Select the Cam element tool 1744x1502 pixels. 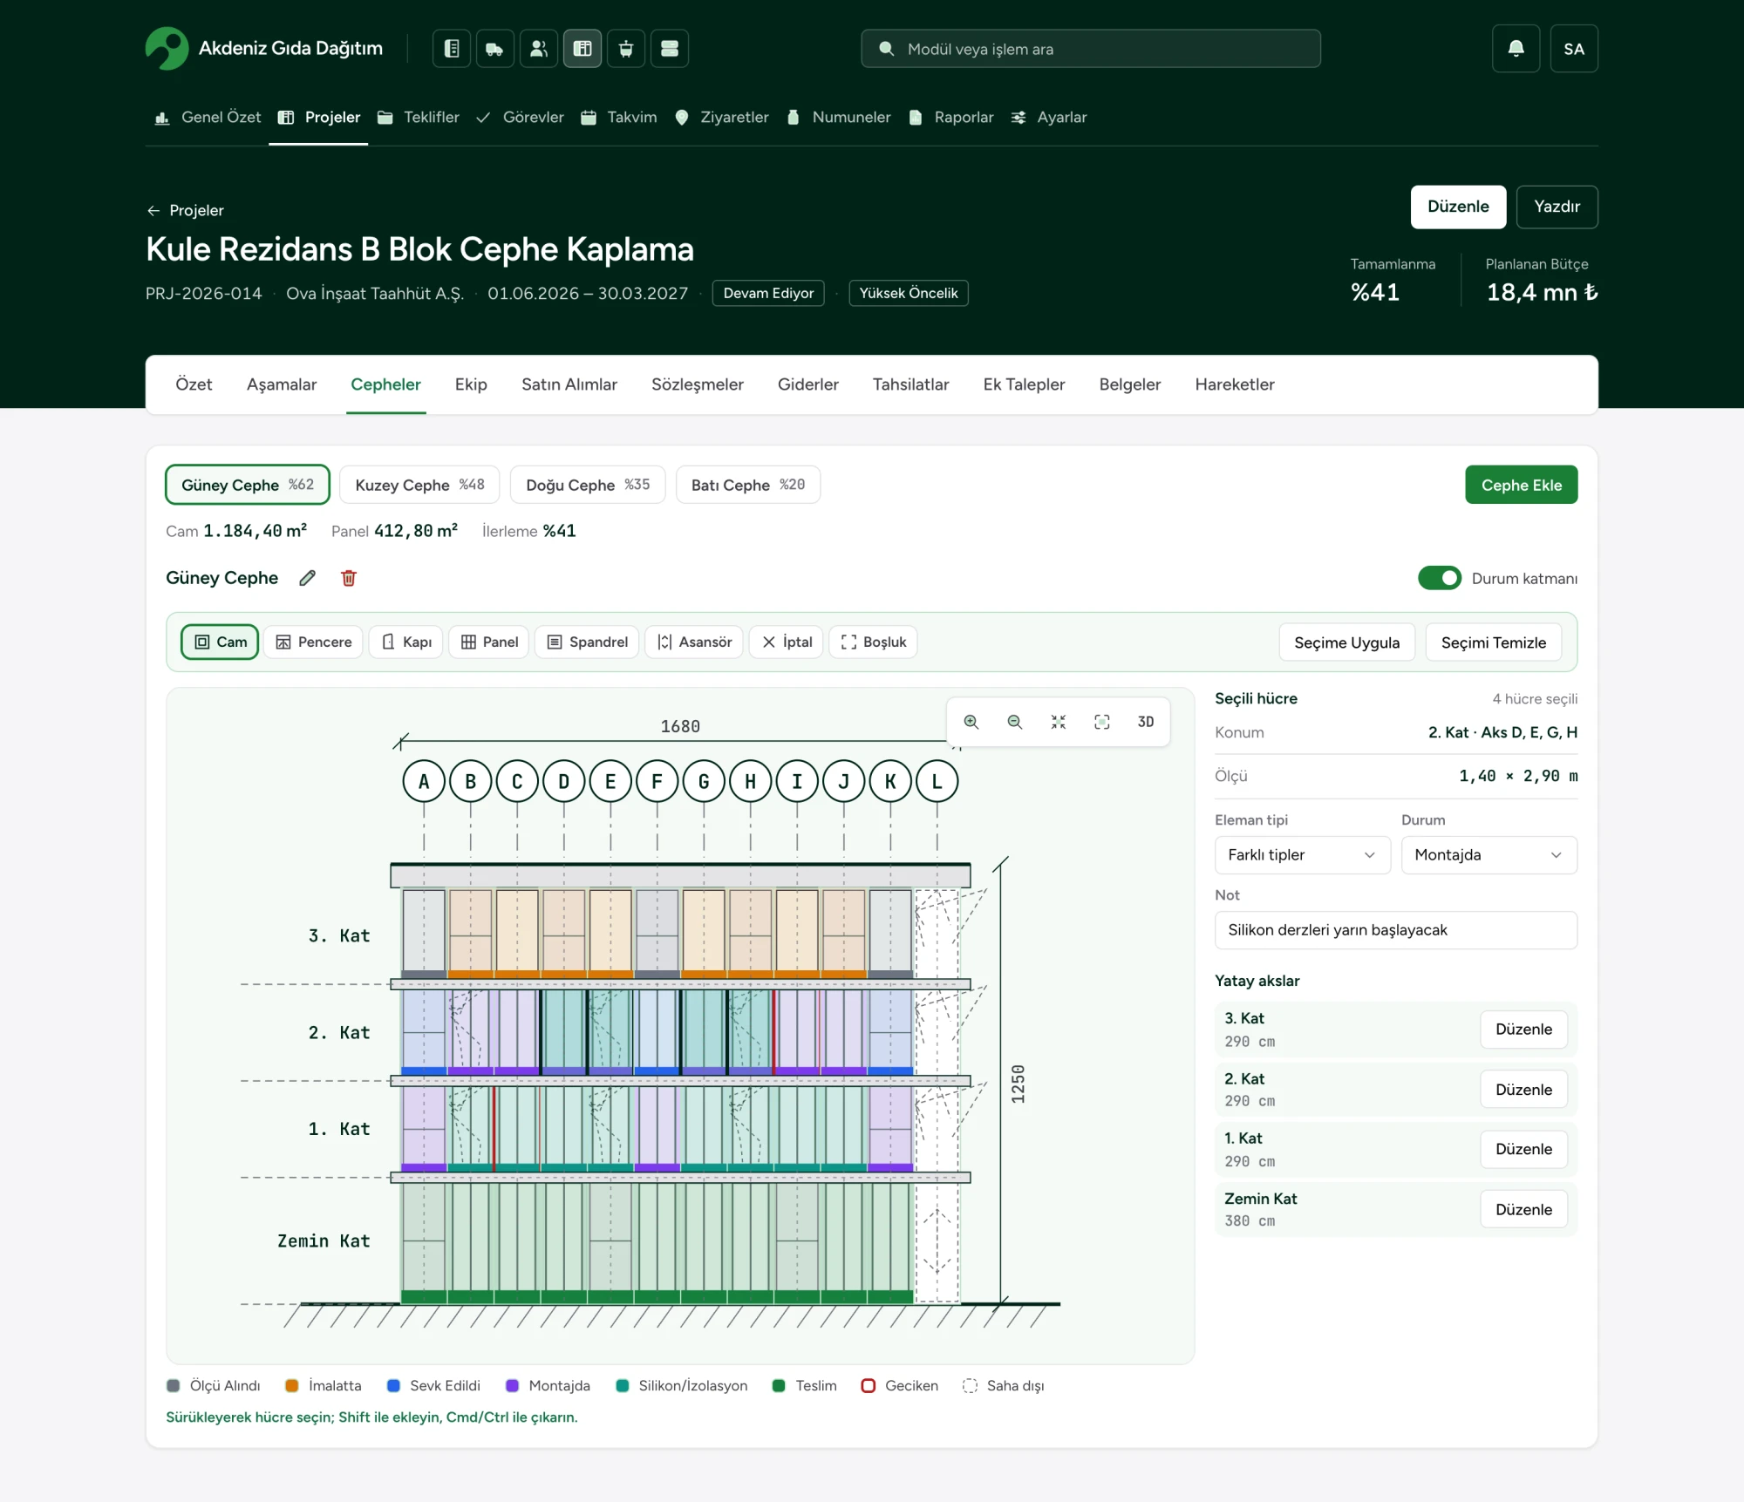(x=220, y=642)
